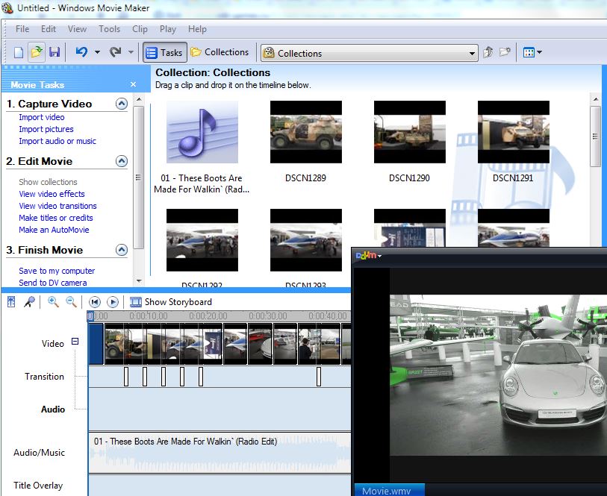607x496 pixels.
Task: Collapse the Video track on timeline
Action: [75, 342]
